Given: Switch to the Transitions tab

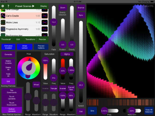Looking at the screenshot, I should [30, 39].
